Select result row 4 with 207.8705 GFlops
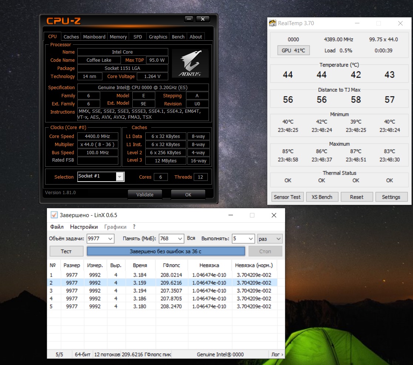Viewport: 413px width, 365px height. [x=162, y=299]
